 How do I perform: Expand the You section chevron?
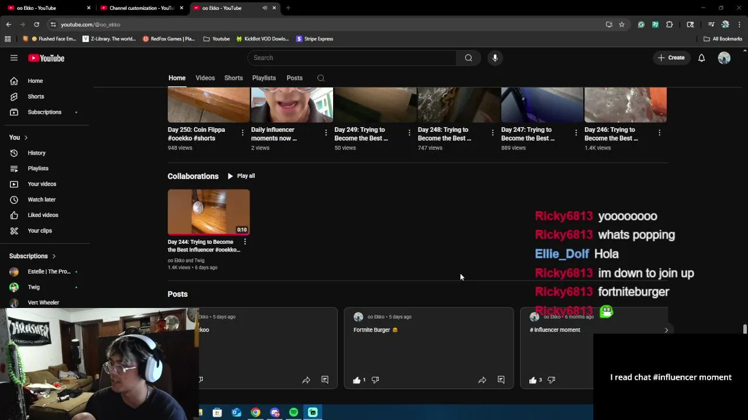coord(26,138)
